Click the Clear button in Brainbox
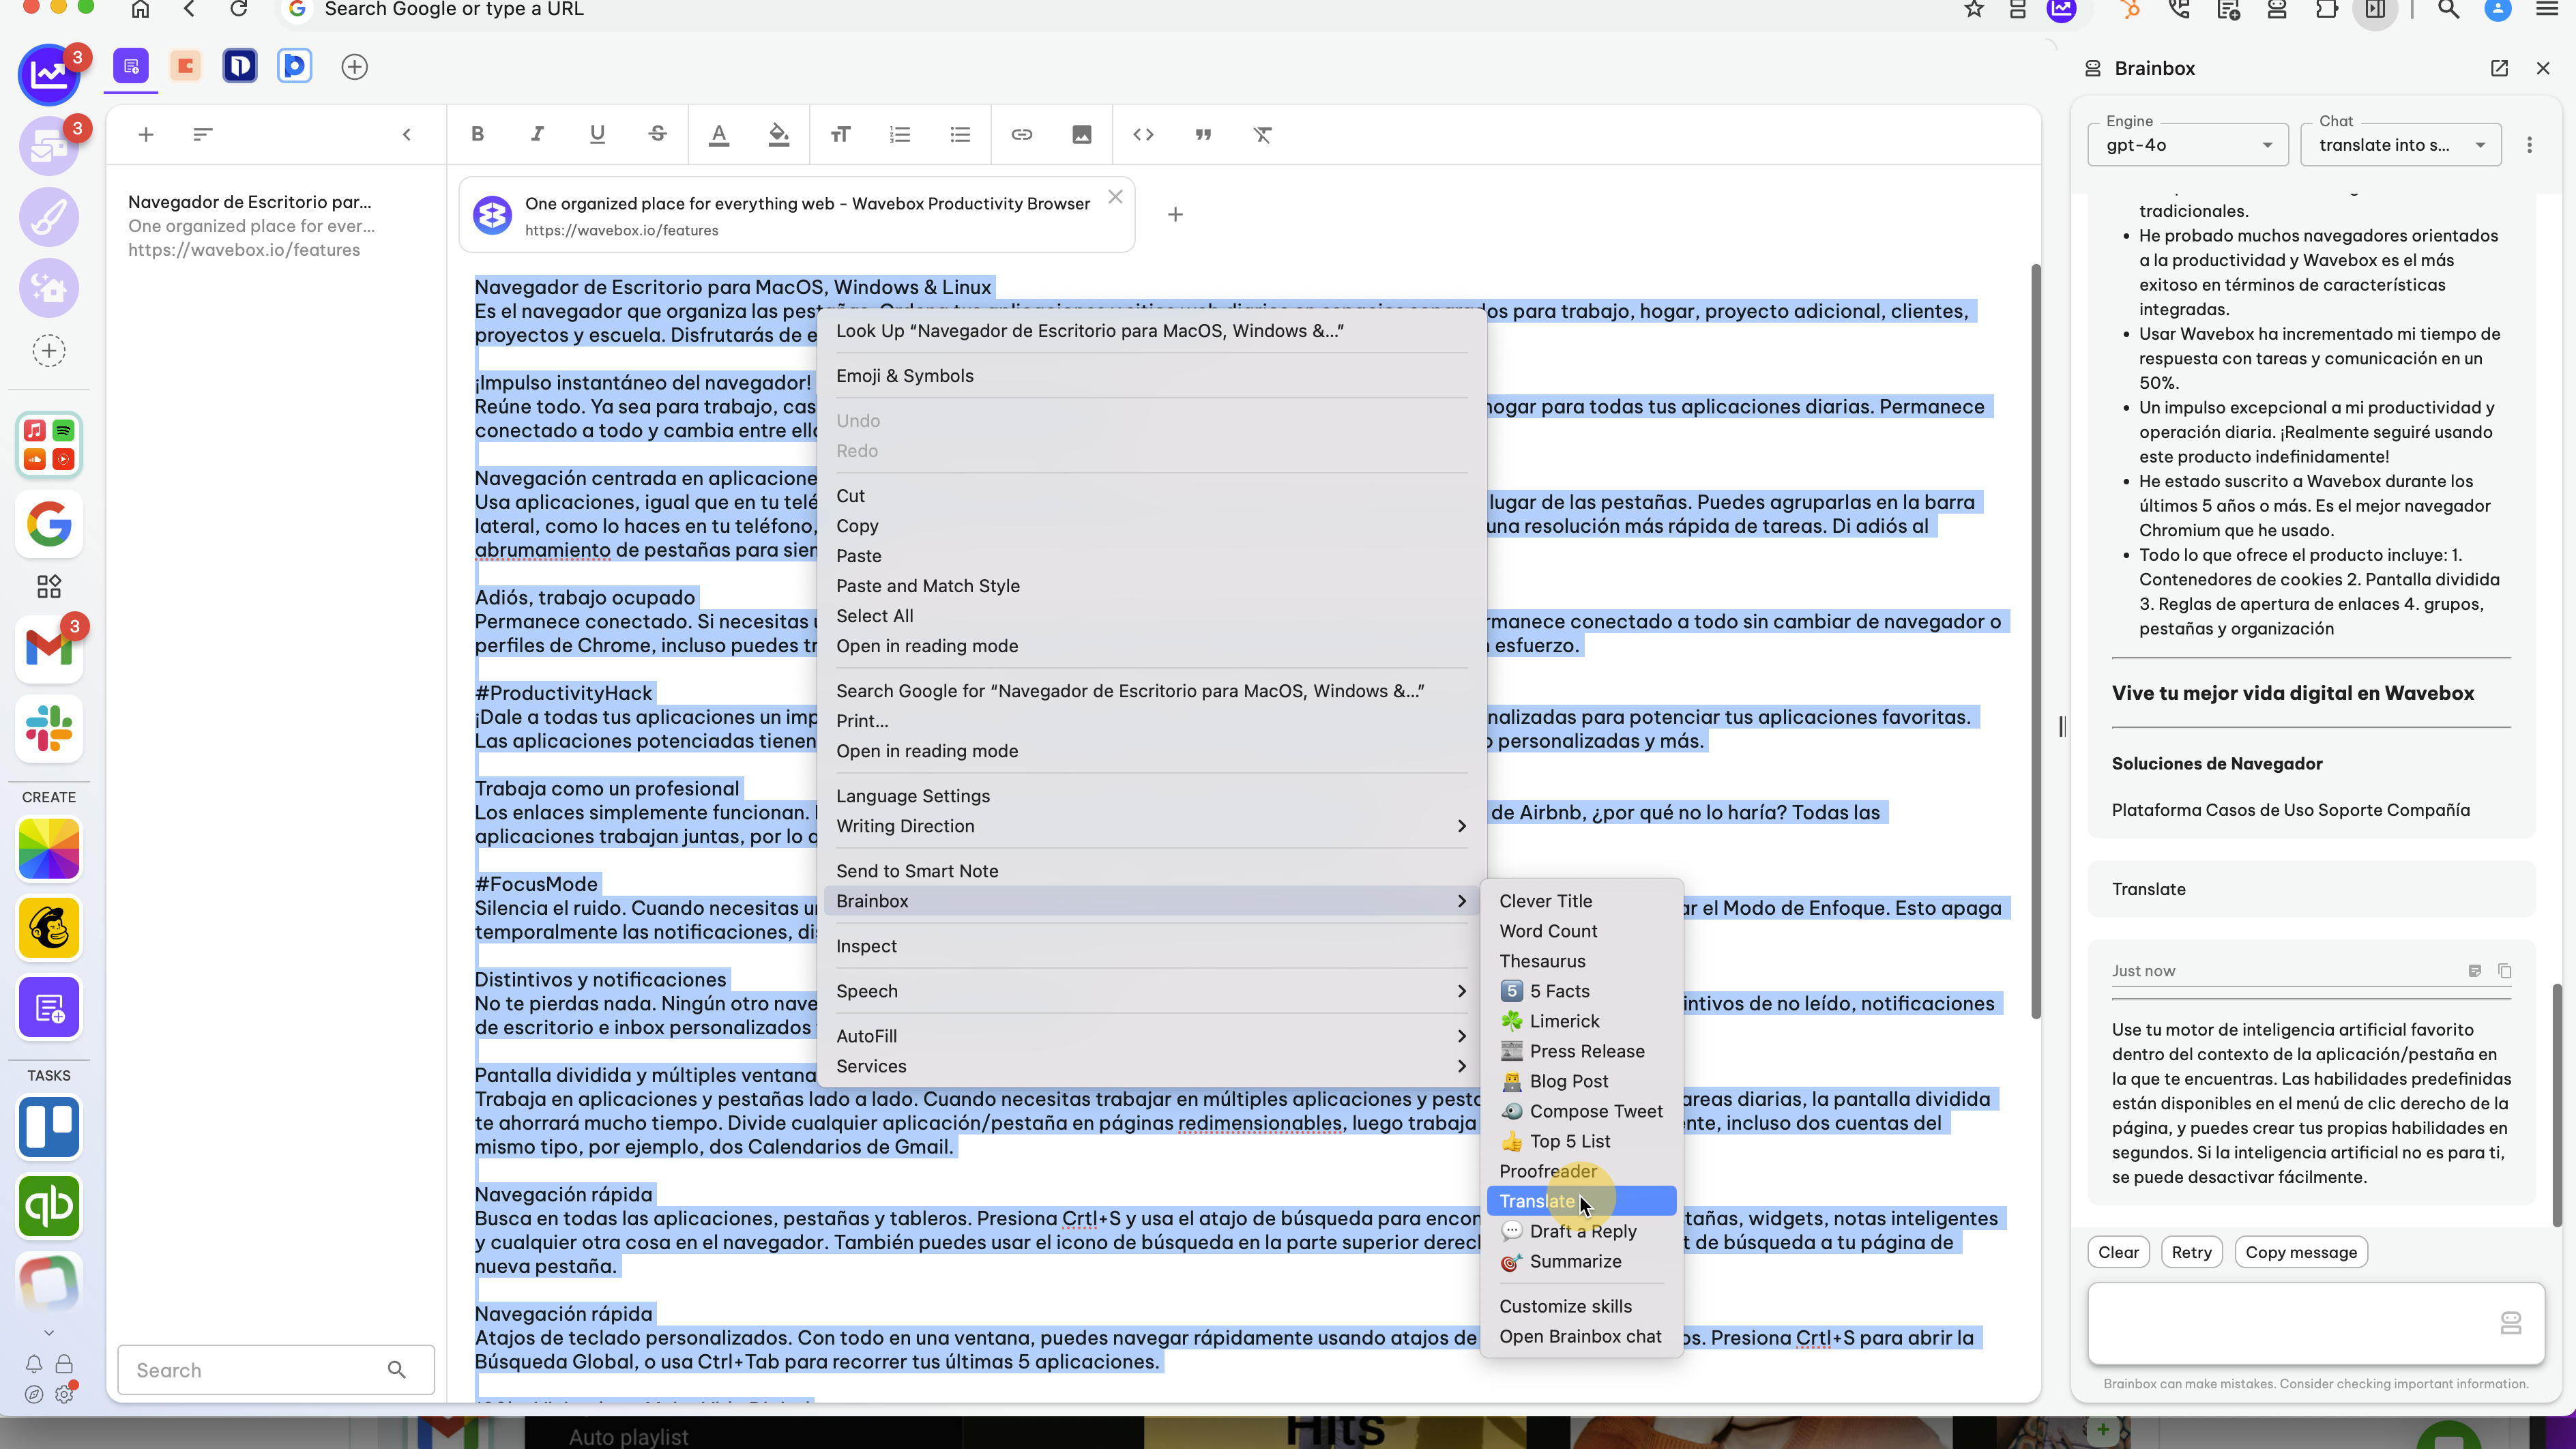This screenshot has height=1449, width=2576. coord(2118,1252)
